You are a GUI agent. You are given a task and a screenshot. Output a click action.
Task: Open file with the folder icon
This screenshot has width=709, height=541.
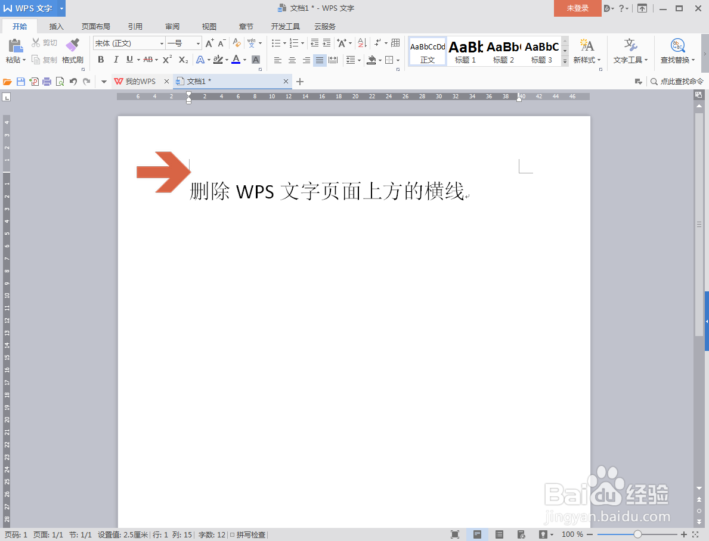coord(7,82)
